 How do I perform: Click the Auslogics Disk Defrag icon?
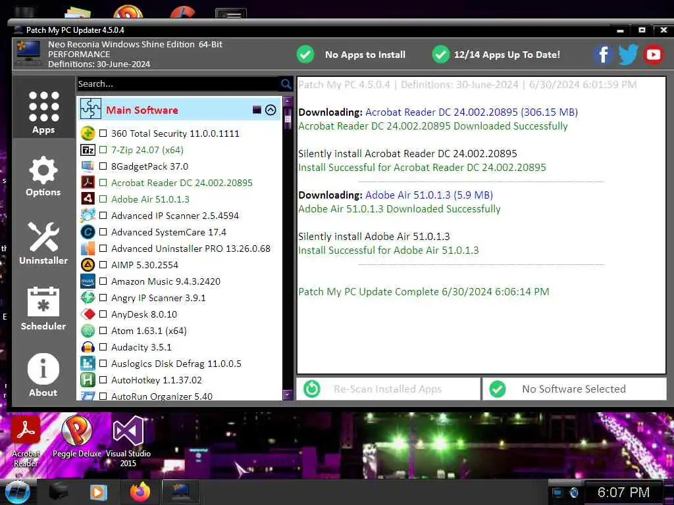pos(88,364)
